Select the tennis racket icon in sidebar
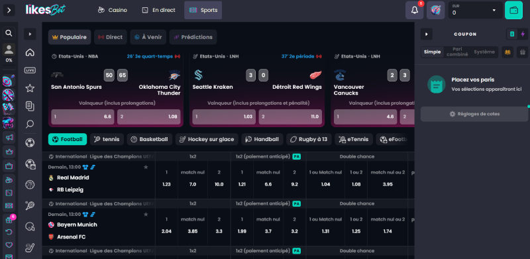The height and width of the screenshot is (259, 530). pyautogui.click(x=30, y=205)
